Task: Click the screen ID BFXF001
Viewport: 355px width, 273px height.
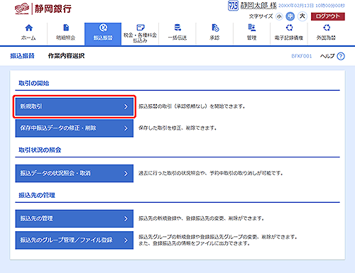Action: [302, 56]
